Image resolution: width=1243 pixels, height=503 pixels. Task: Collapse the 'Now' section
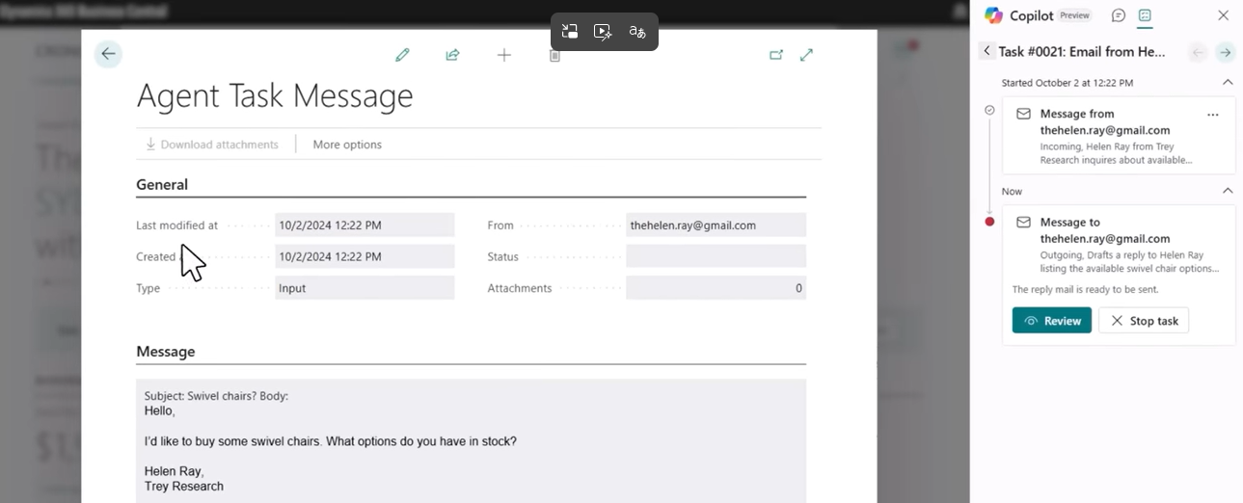[x=1228, y=191]
